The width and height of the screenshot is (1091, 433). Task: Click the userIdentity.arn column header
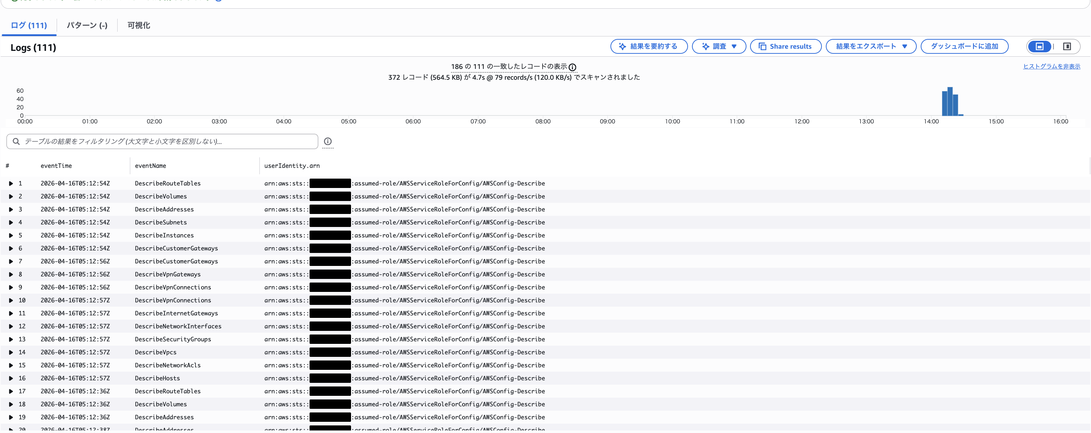[x=292, y=166]
